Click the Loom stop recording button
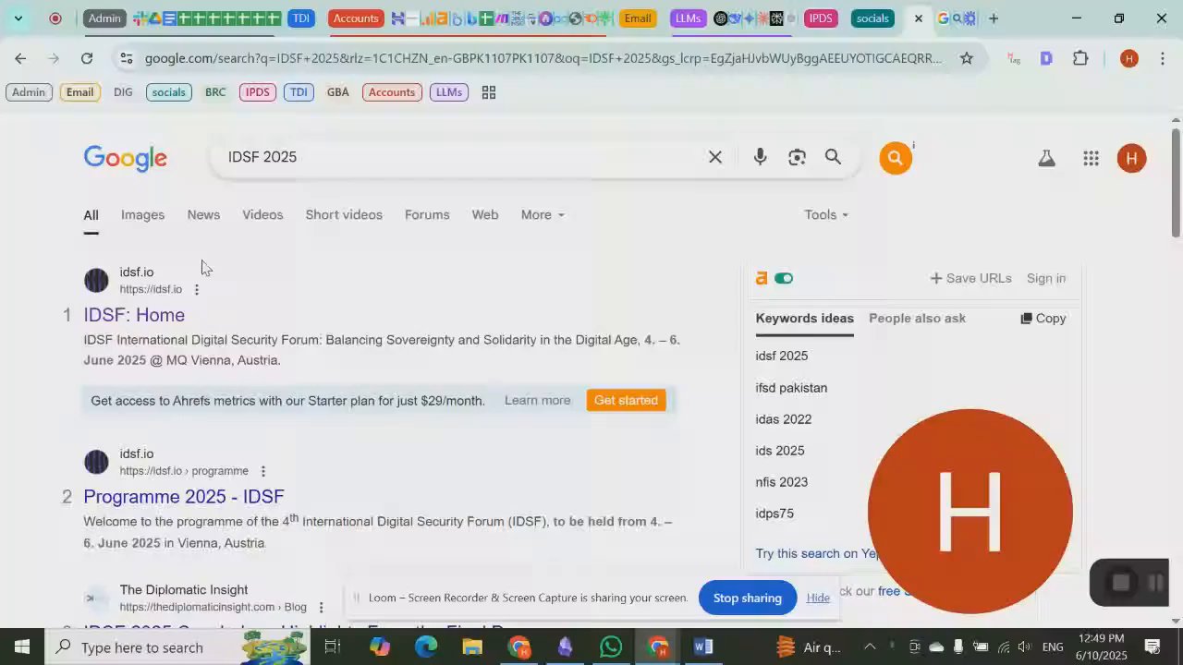Viewport: 1183px width, 665px height. [x=1120, y=583]
